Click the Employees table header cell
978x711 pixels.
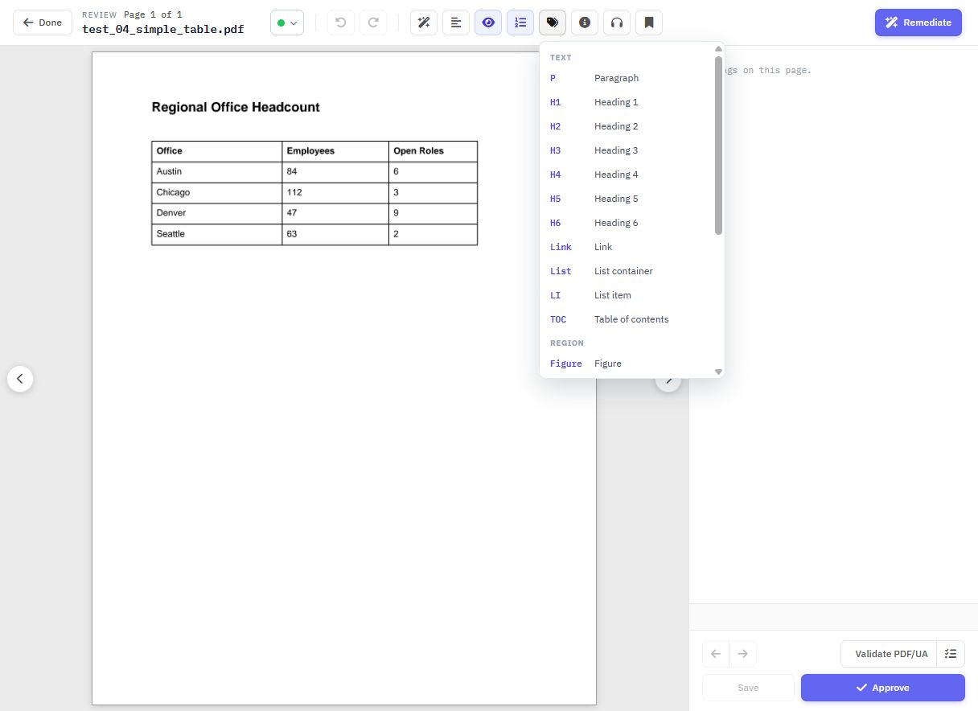(335, 151)
